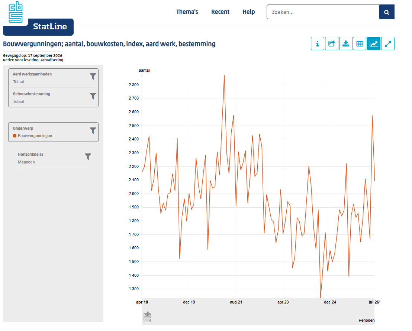
Task: Click the CBS watermark below chart
Action: click(x=147, y=317)
